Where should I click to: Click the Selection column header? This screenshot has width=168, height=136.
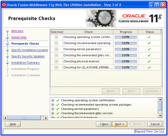(x=56, y=32)
